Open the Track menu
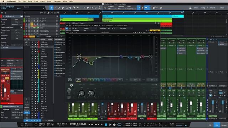228x128 pixels. pos(36,1)
